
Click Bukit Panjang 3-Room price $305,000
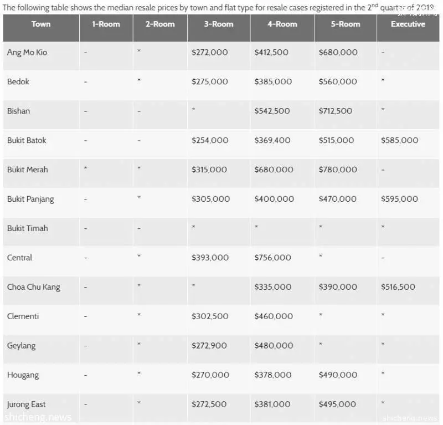(x=211, y=199)
